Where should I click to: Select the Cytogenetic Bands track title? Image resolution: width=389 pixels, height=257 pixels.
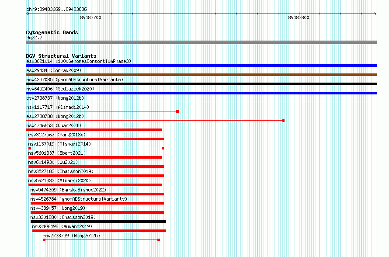52,32
